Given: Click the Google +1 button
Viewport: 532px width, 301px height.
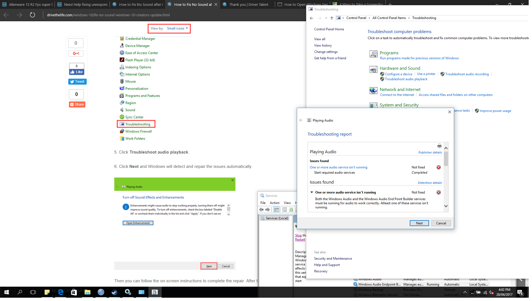Looking at the screenshot, I should point(76,54).
